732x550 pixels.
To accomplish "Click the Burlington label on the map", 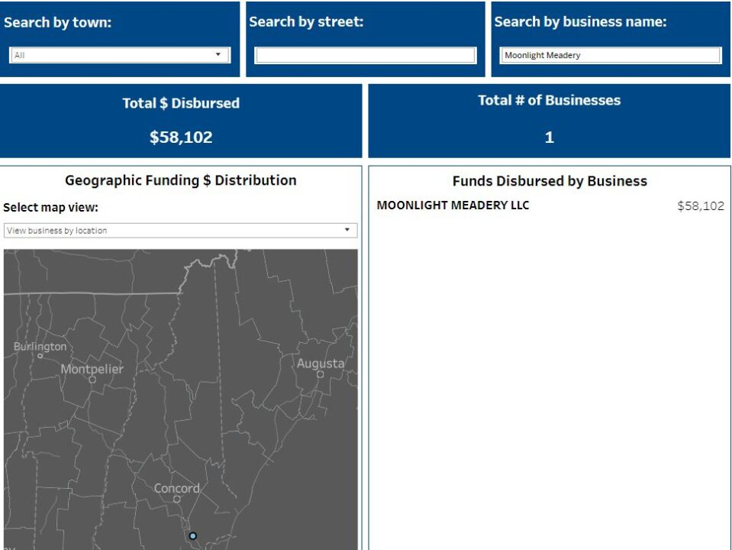I will (40, 347).
